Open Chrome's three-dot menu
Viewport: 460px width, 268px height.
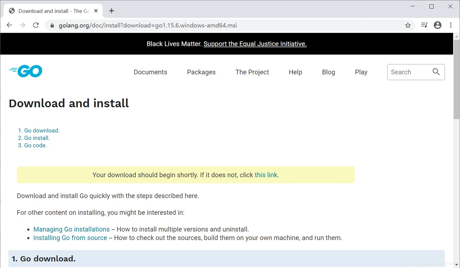450,25
